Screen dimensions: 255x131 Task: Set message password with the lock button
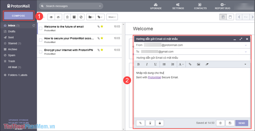click(160, 123)
